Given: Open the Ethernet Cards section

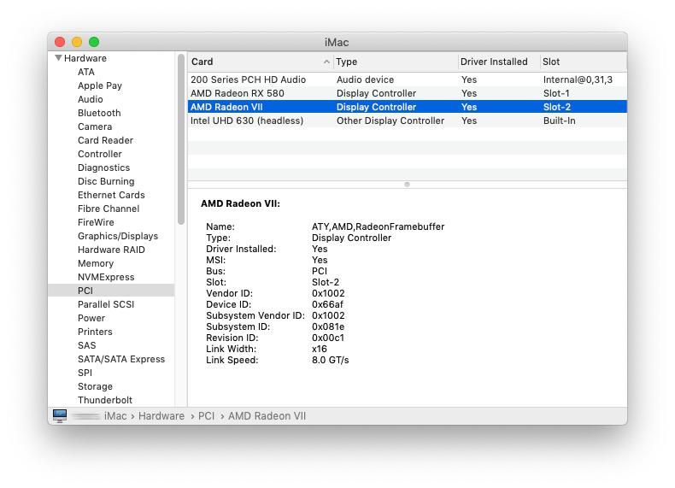Looking at the screenshot, I should 111,195.
